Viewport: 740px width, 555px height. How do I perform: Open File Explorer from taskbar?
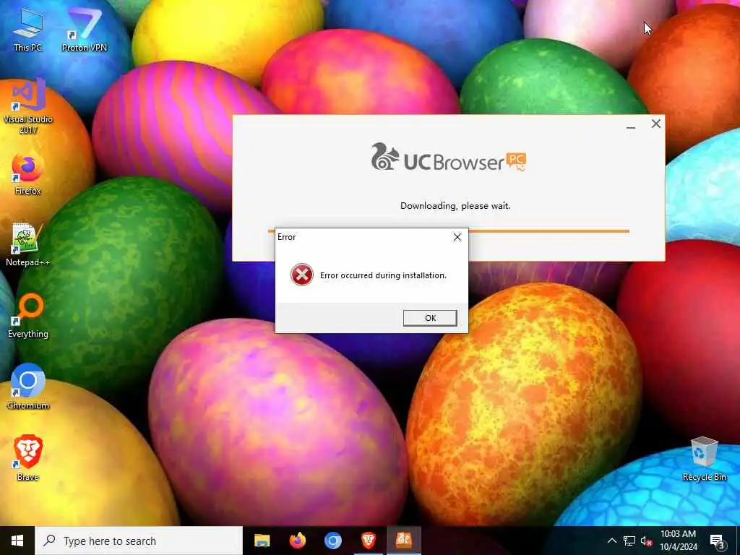click(x=262, y=541)
